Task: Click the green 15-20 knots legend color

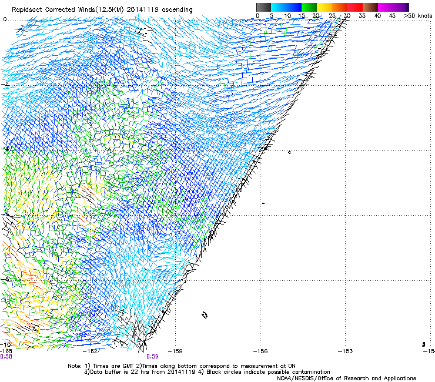Action: tap(309, 7)
